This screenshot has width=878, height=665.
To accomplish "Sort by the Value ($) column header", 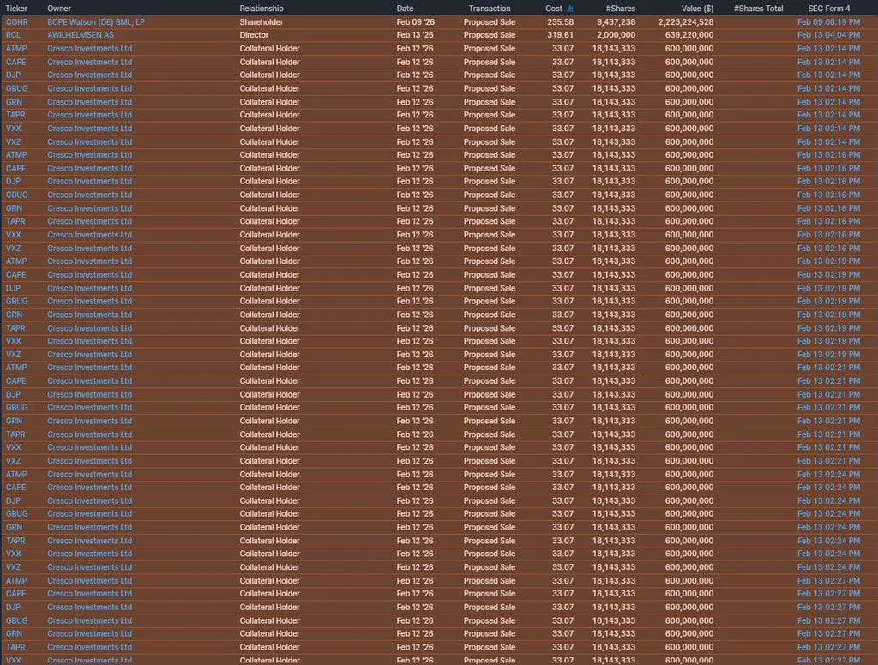I will coord(697,9).
